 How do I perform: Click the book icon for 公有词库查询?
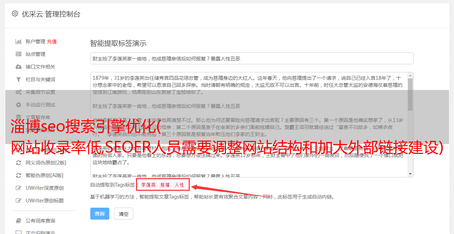pyautogui.click(x=19, y=221)
